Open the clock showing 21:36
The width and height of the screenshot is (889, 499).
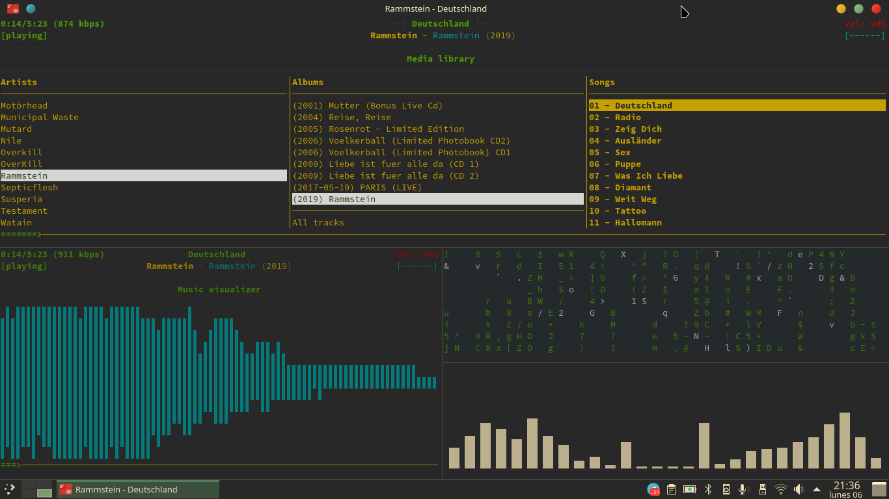[x=846, y=490]
